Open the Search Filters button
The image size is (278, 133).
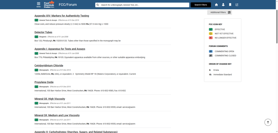point(201,5)
